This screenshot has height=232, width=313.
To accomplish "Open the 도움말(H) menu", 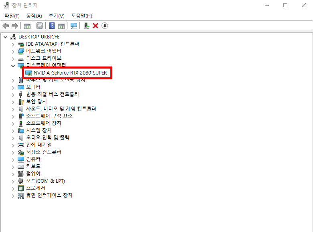I will [81, 16].
